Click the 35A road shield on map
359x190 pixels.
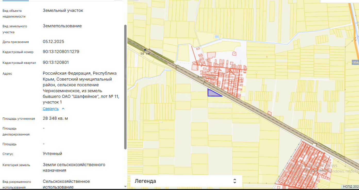click(355, 62)
